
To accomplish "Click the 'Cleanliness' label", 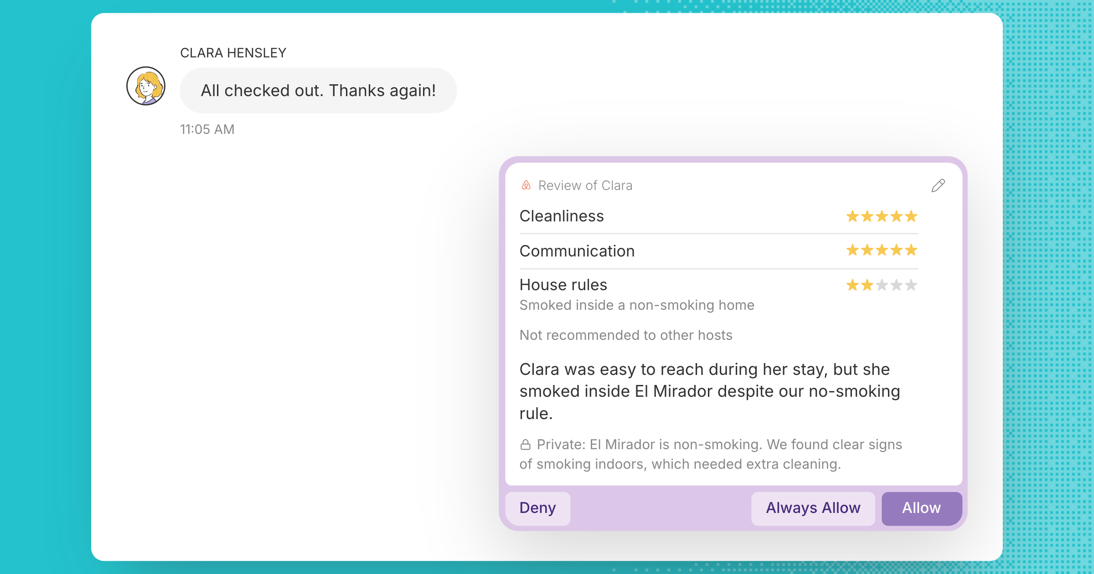I will click(562, 216).
